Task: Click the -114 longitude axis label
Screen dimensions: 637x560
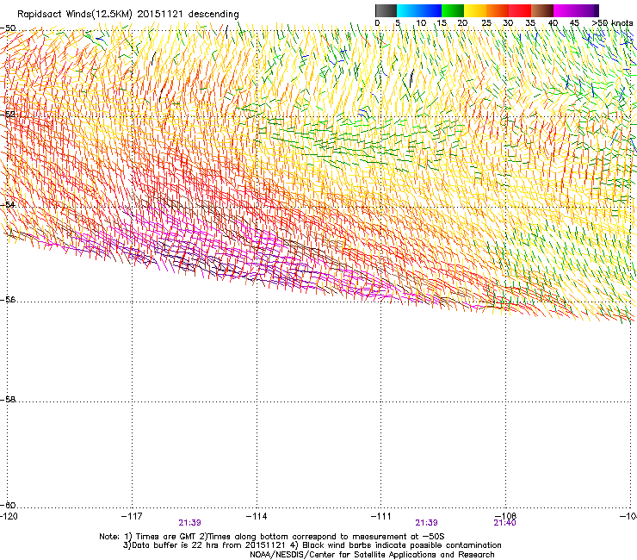Action: pos(257,516)
